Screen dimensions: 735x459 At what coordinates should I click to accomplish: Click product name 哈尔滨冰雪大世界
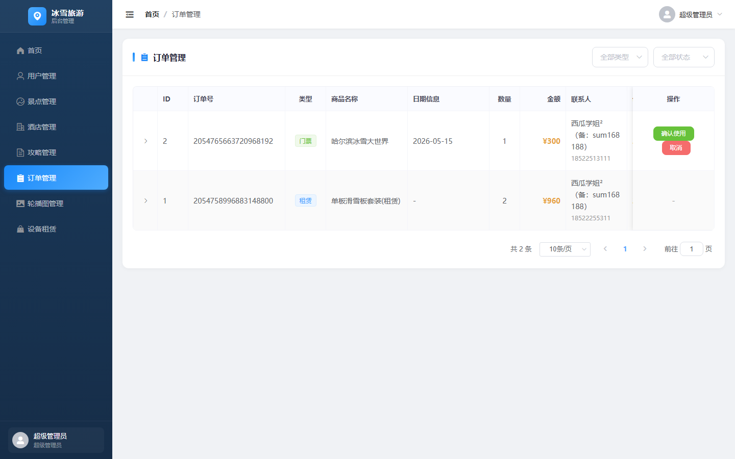360,141
